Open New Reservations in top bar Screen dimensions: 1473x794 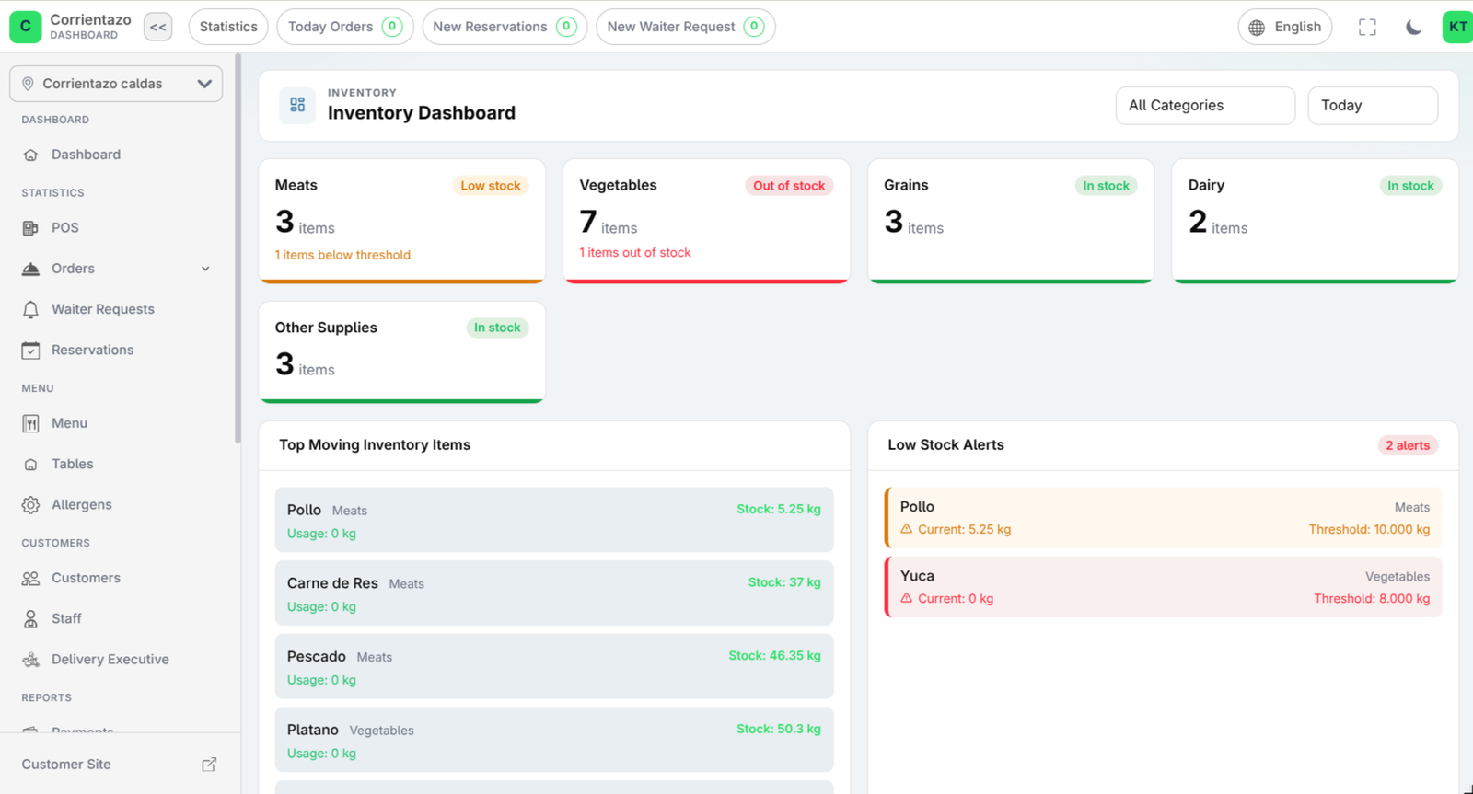click(x=505, y=27)
